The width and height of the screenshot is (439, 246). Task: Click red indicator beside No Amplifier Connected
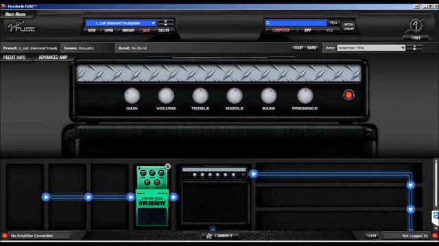[x=4, y=236]
